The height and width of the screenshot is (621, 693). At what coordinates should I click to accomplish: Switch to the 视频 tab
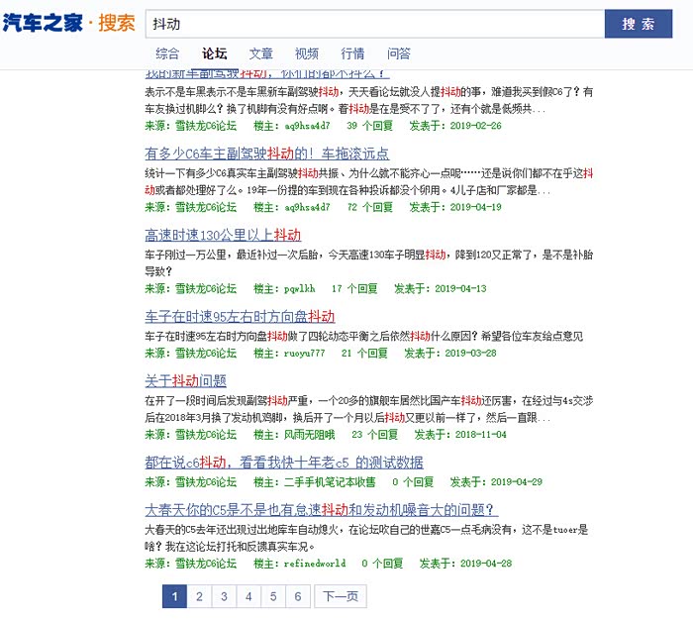(307, 53)
